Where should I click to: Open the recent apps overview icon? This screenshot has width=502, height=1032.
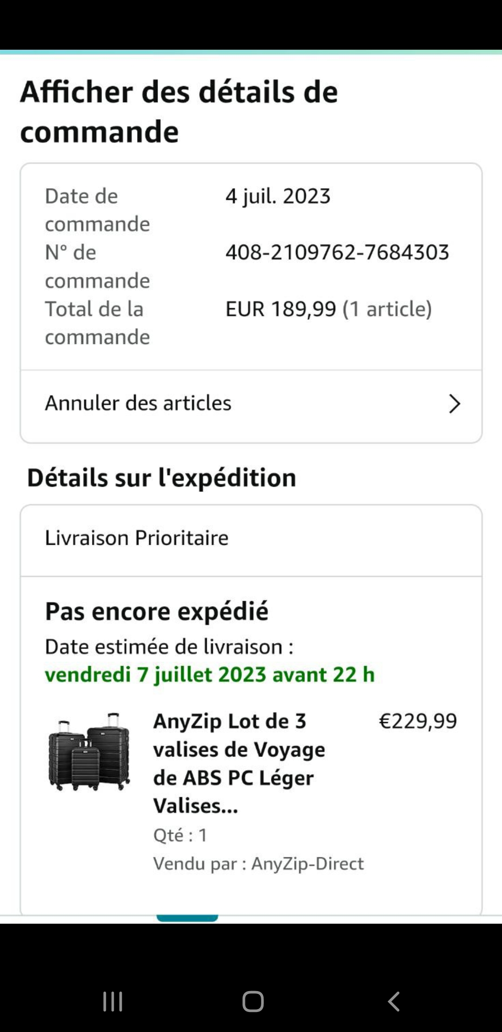pyautogui.click(x=112, y=1001)
